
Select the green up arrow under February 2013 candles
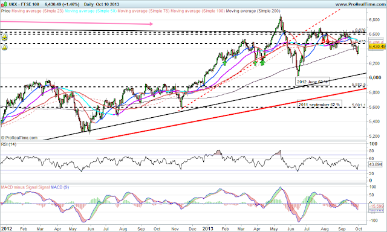point(224,63)
